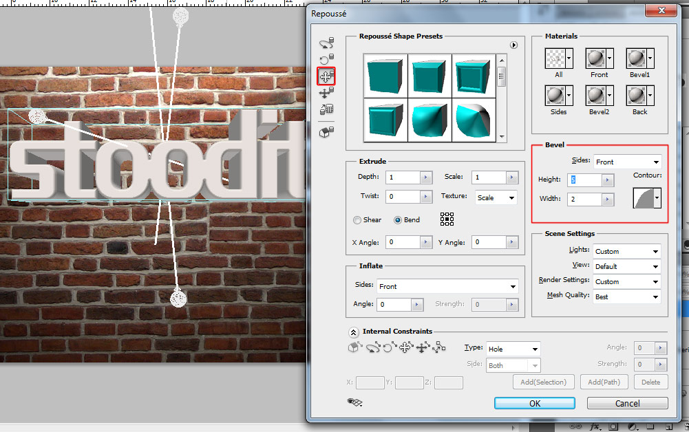Open the X Angle slider arrow
The width and height of the screenshot is (689, 432).
click(x=426, y=242)
